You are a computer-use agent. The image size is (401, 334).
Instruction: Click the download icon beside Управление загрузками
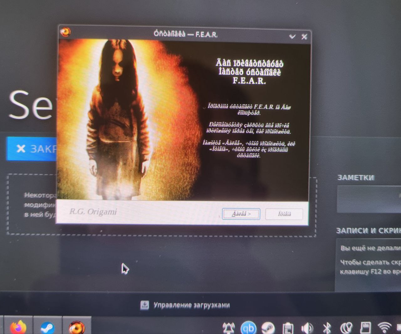[x=144, y=305]
